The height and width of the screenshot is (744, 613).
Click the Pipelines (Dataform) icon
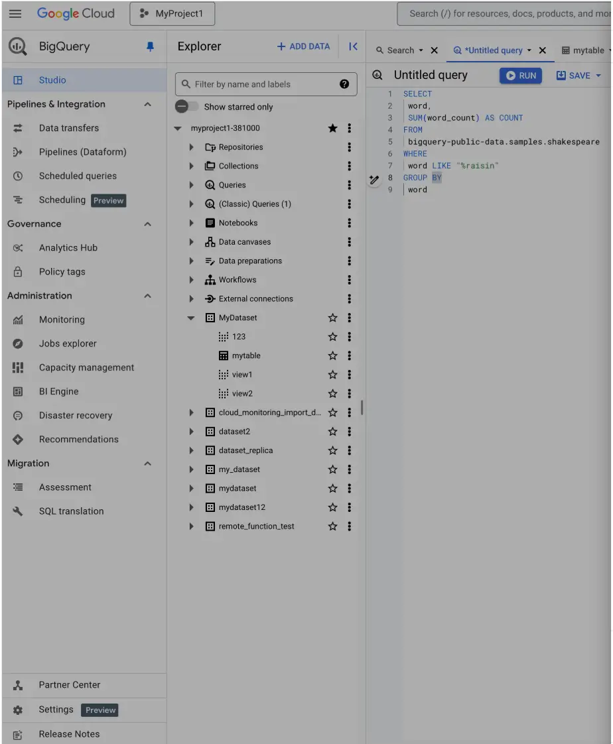[x=17, y=152]
